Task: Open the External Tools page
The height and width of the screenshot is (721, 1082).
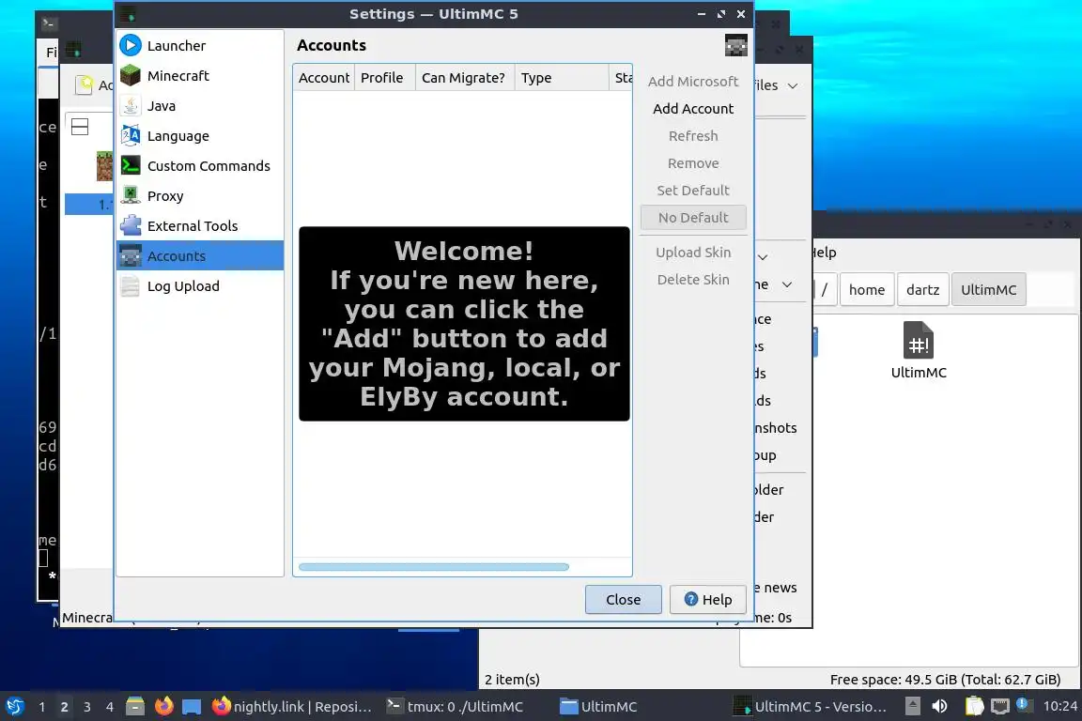Action: coord(199,225)
